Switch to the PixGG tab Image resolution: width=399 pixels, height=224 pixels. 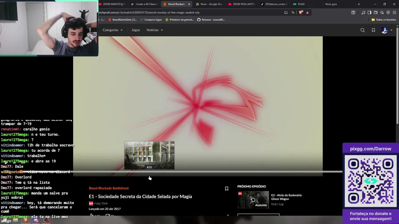point(301,4)
